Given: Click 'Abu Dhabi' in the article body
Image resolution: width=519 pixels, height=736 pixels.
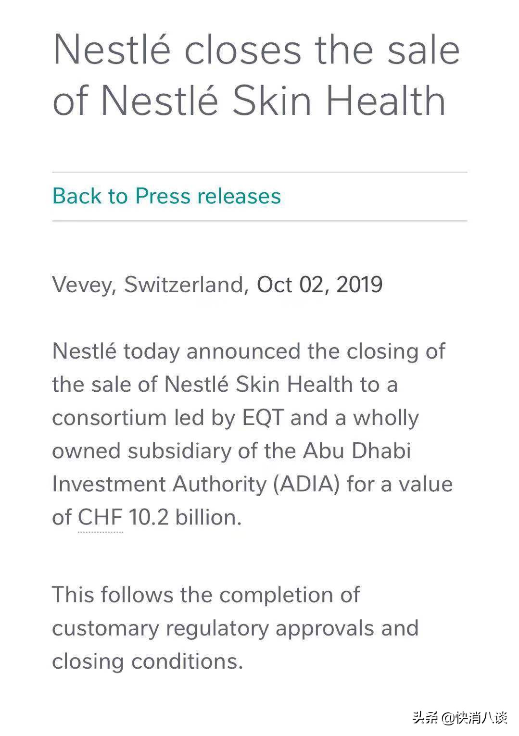Looking at the screenshot, I should coord(357,451).
